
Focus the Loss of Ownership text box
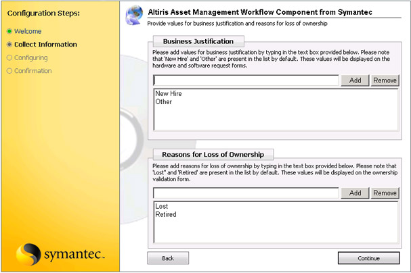246,193
